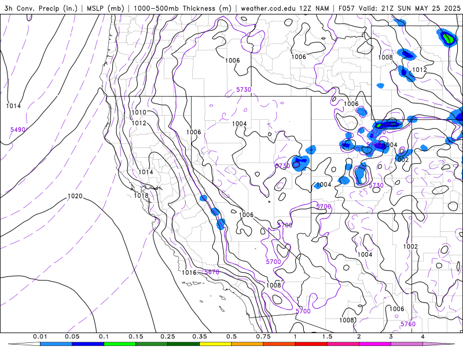Click the red 1–1.5 legend swatch
The height and width of the screenshot is (347, 463).
pyautogui.click(x=311, y=344)
